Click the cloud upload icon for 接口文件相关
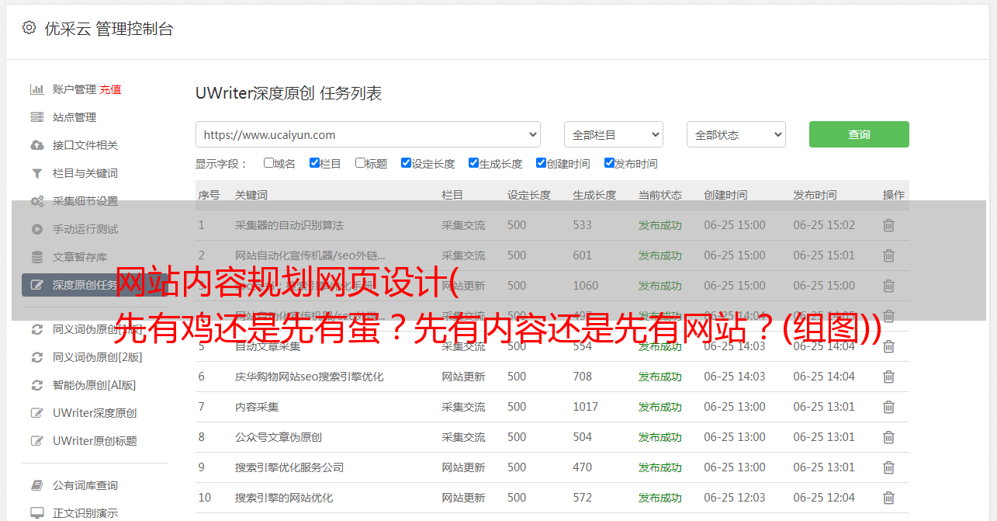 [36, 145]
